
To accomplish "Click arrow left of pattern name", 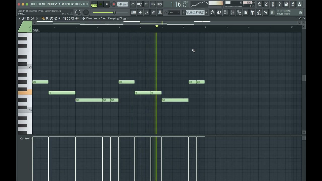I will 184,12.
